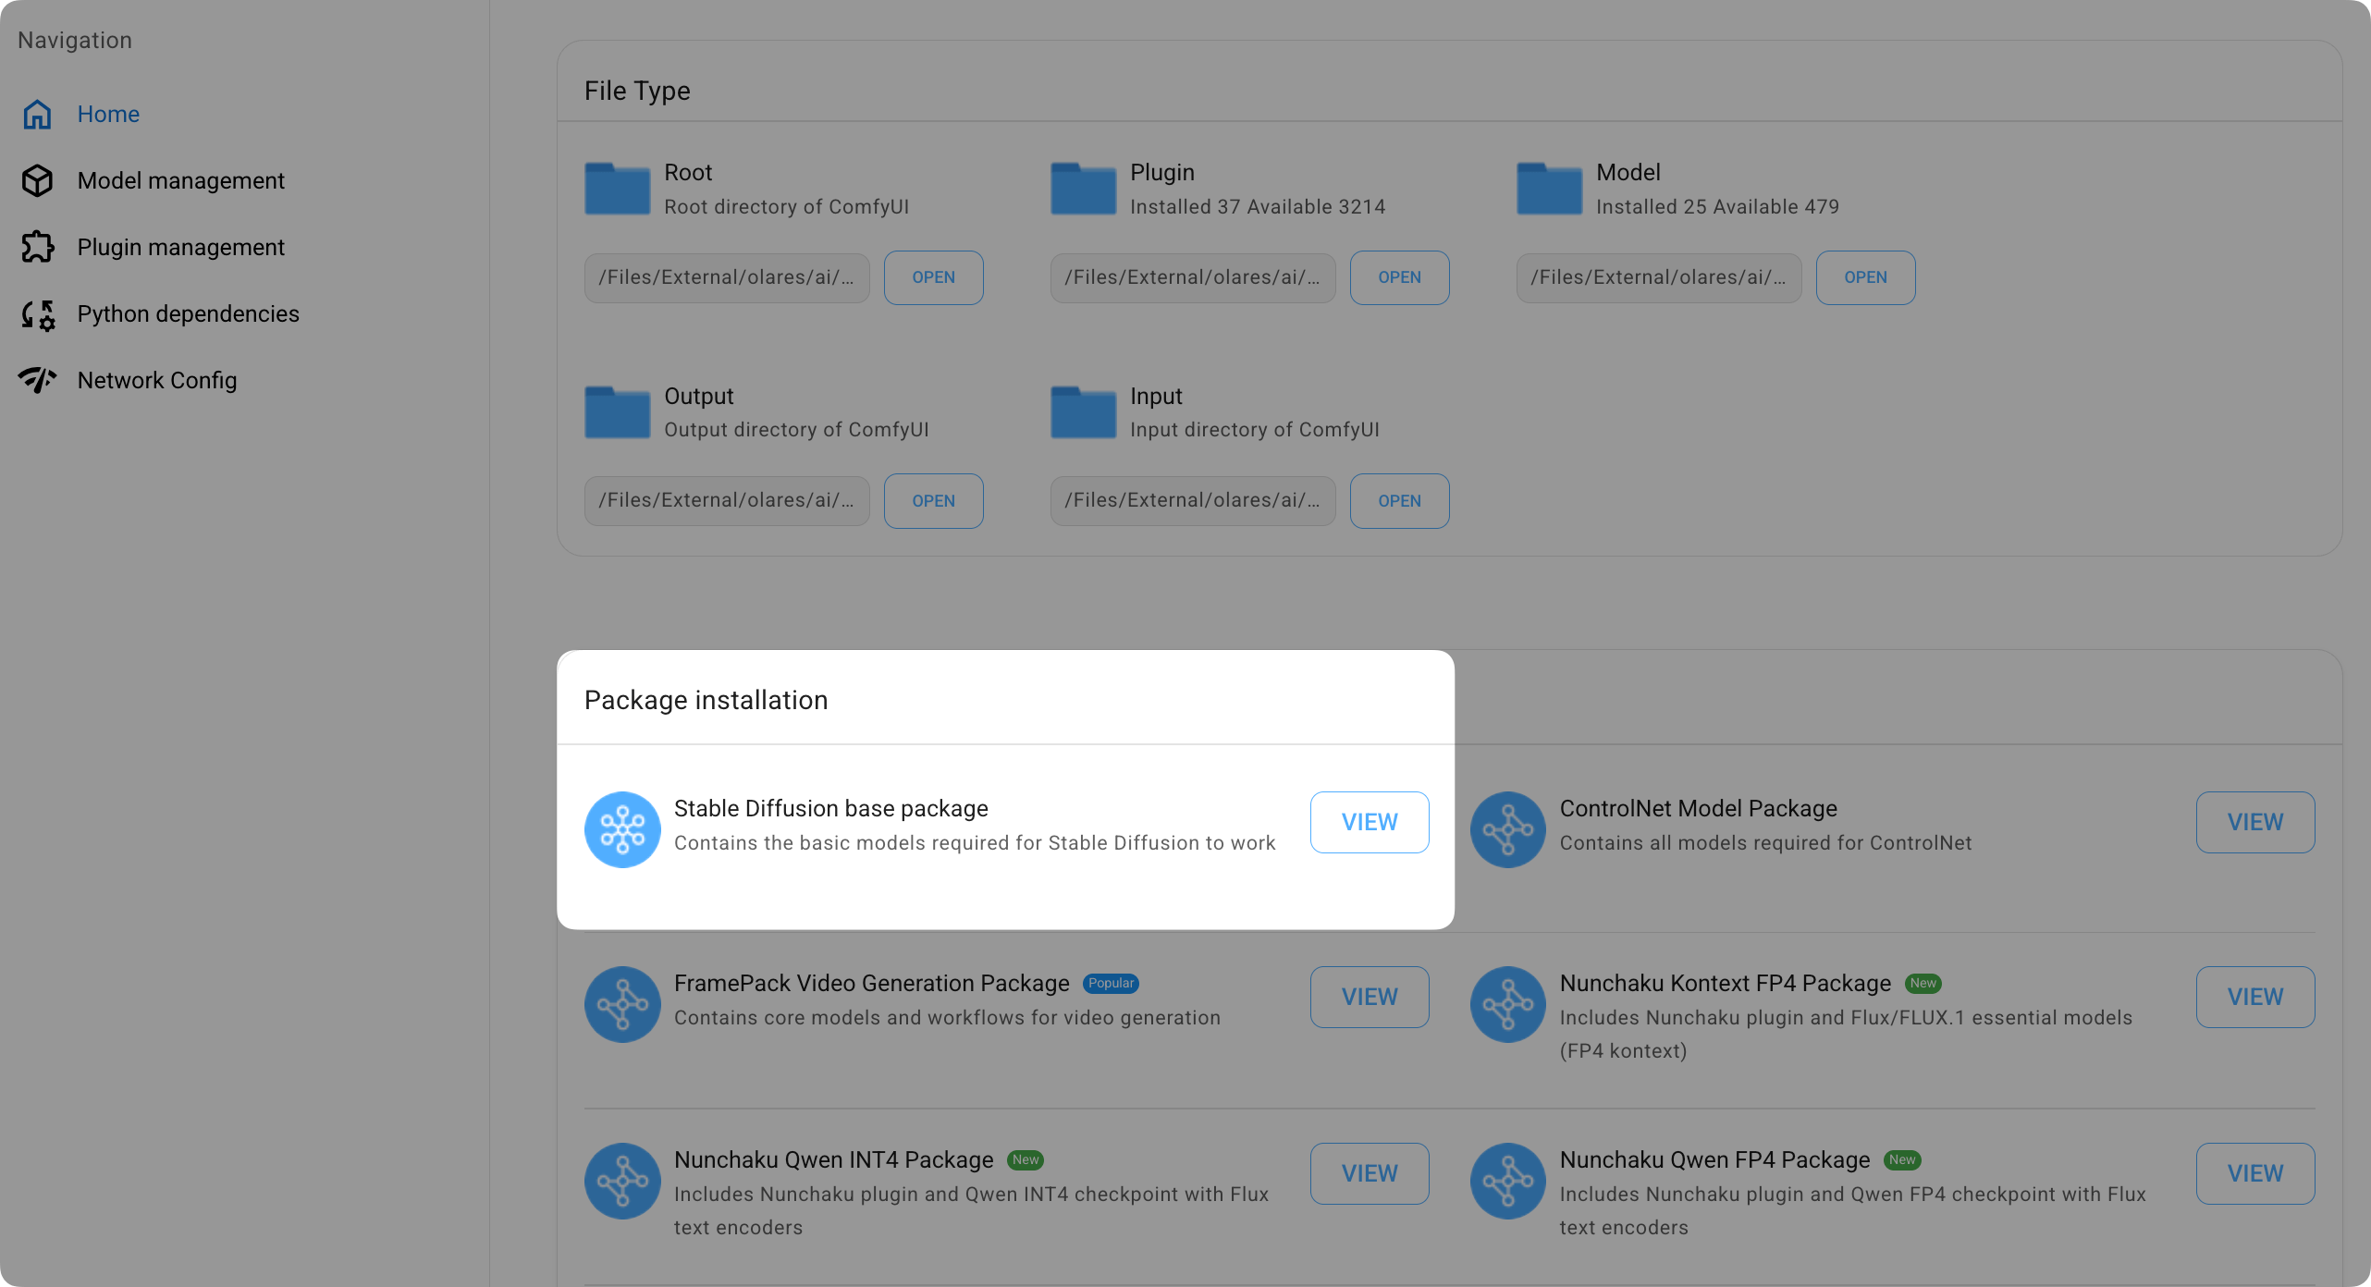The image size is (2371, 1287).
Task: Select the Network Config signal icon
Action: click(37, 380)
